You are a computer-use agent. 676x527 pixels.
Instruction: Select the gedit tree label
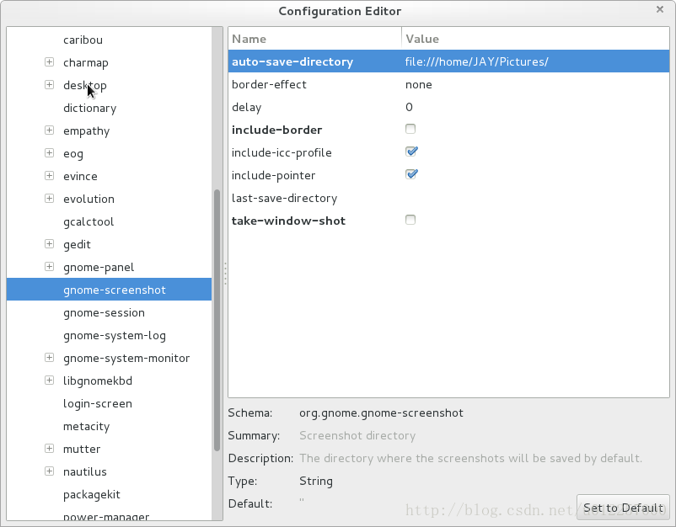tap(77, 244)
